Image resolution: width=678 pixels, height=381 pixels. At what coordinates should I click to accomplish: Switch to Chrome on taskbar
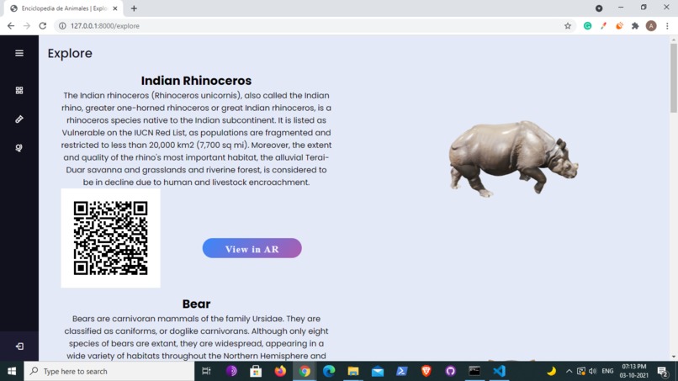tap(305, 371)
